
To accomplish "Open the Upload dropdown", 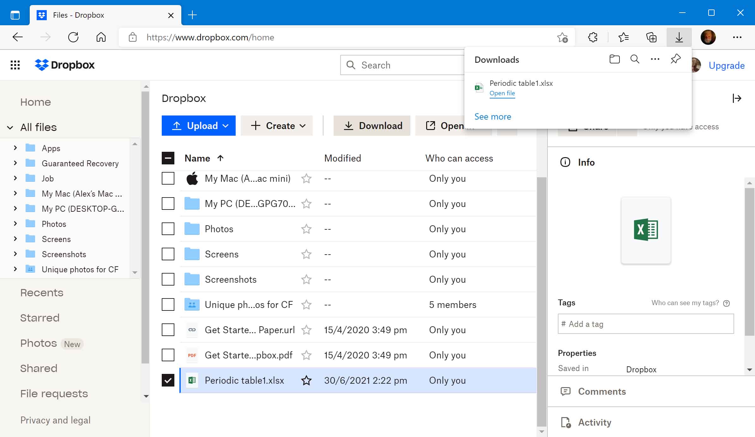I will (x=199, y=126).
